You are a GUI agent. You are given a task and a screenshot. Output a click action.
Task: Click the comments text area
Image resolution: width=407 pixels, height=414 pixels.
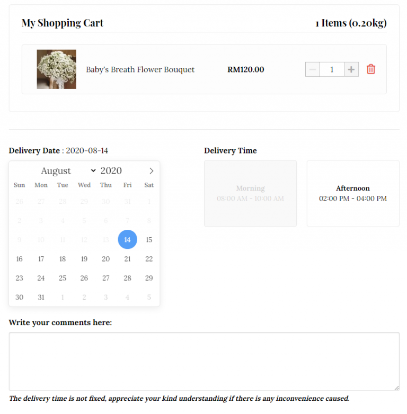click(204, 361)
